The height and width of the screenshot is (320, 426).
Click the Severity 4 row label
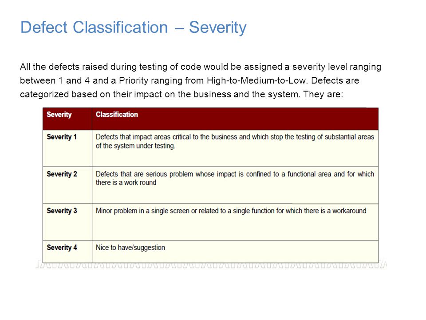pos(62,248)
